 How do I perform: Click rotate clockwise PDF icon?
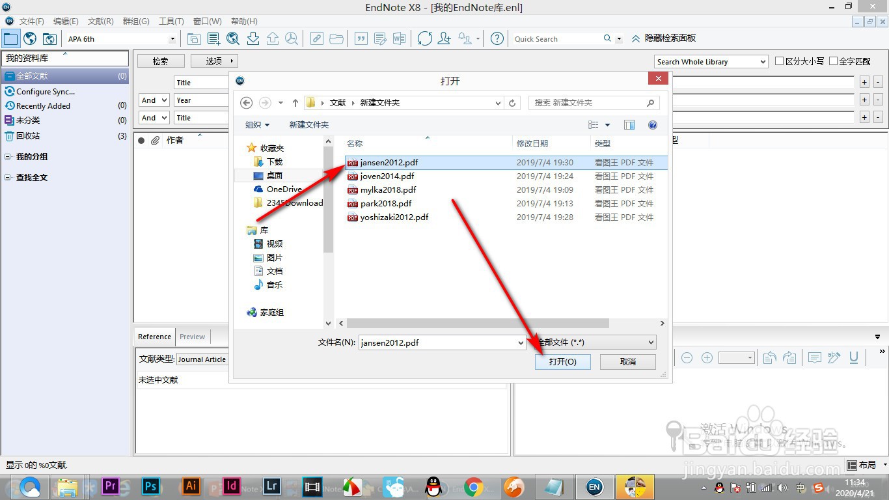789,357
